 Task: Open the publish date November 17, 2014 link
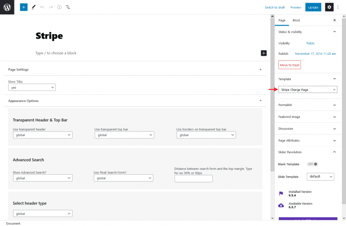(315, 54)
